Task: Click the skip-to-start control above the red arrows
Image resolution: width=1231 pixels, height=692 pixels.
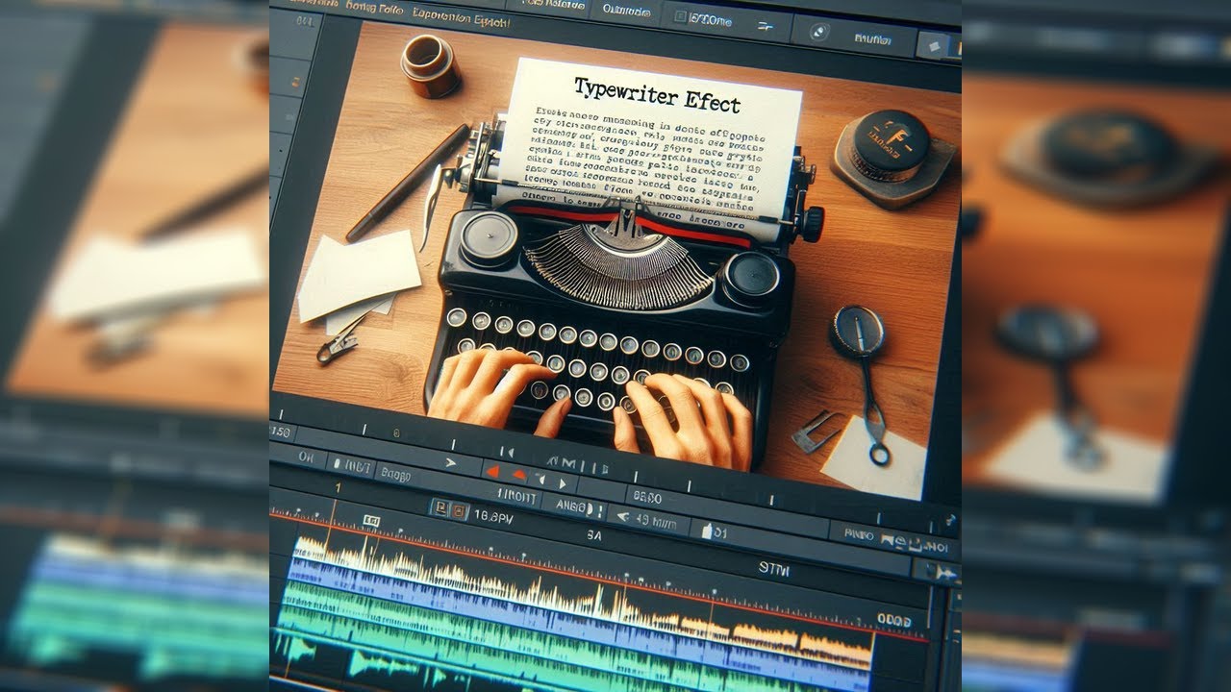Action: click(x=506, y=452)
